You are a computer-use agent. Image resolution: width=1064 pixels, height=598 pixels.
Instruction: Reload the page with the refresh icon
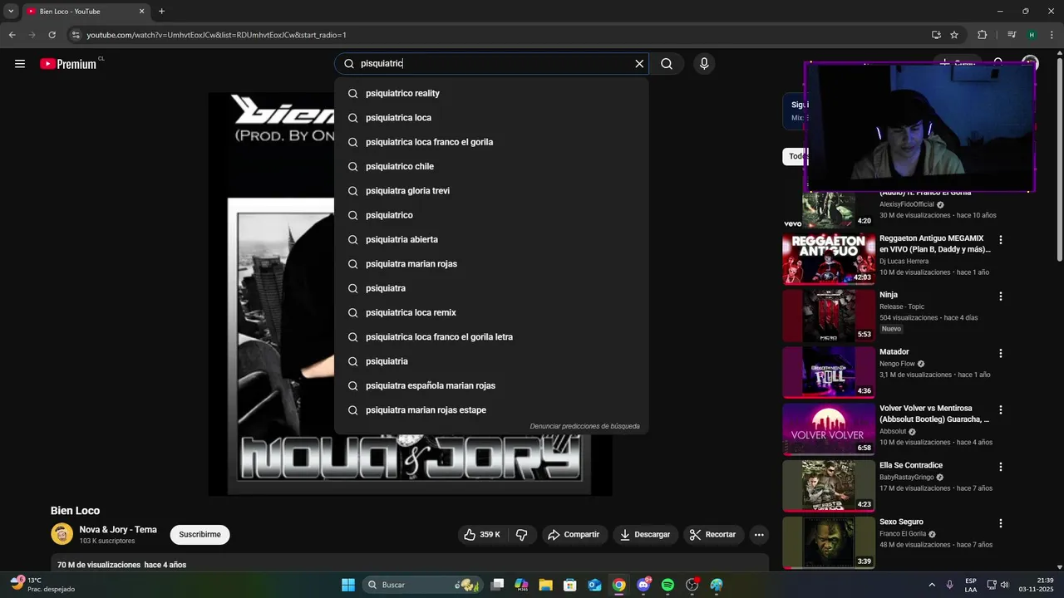click(52, 35)
